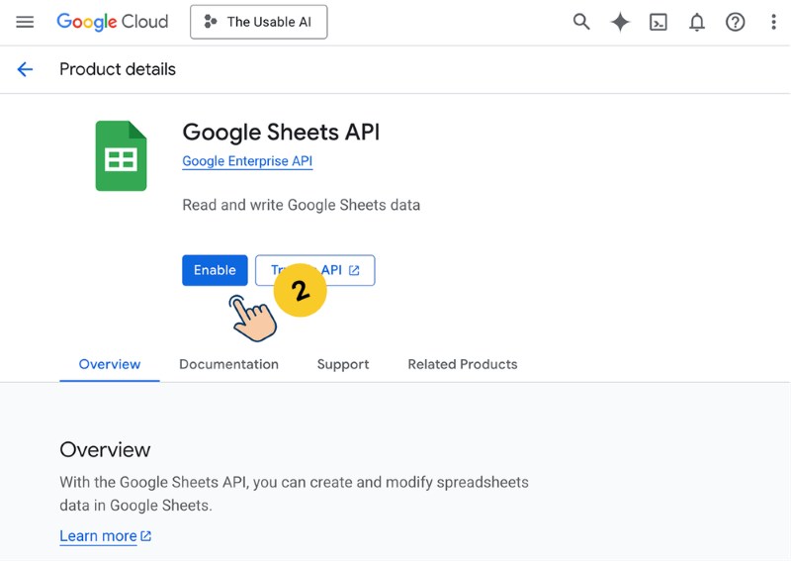Click the Learn more external link icon
Image resolution: width=791 pixels, height=561 pixels.
(145, 535)
